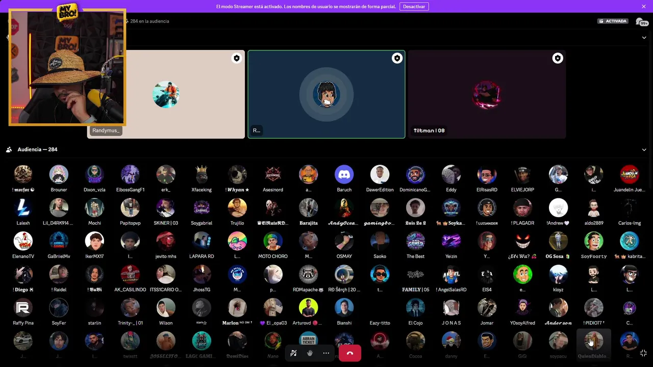The height and width of the screenshot is (367, 653).
Task: Open the chat icon with 99+ badge
Action: pyautogui.click(x=641, y=21)
